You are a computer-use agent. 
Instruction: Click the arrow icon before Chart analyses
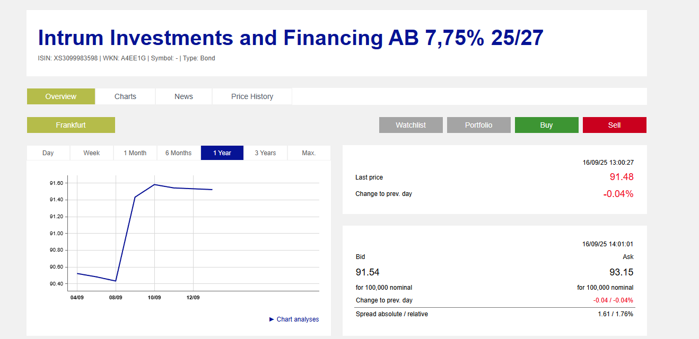click(x=272, y=319)
